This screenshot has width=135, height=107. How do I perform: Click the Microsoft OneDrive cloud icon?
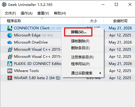(10, 42)
